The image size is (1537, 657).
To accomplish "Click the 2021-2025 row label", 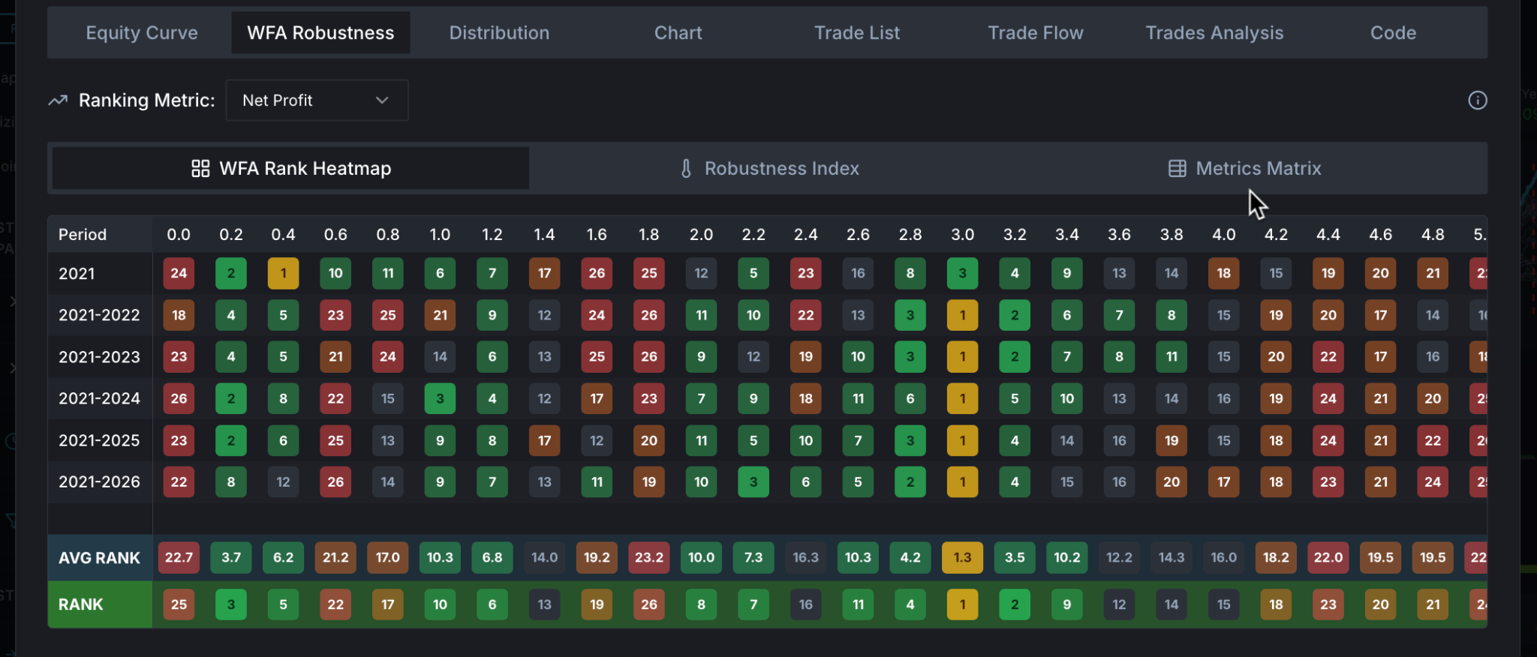I will click(x=99, y=440).
